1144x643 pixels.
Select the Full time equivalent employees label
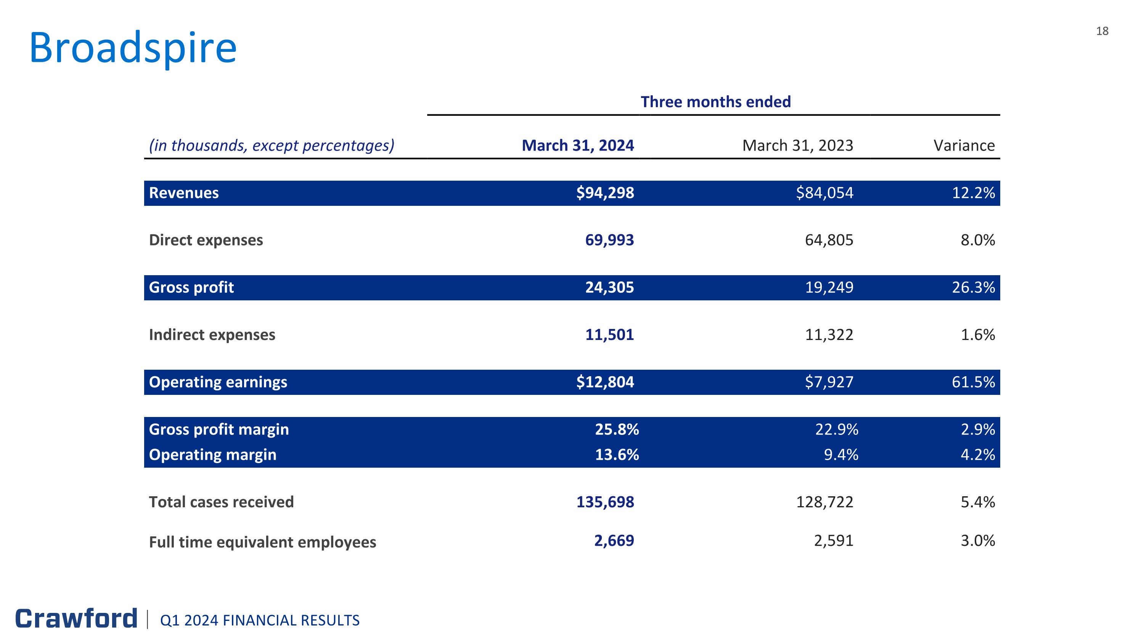point(262,542)
